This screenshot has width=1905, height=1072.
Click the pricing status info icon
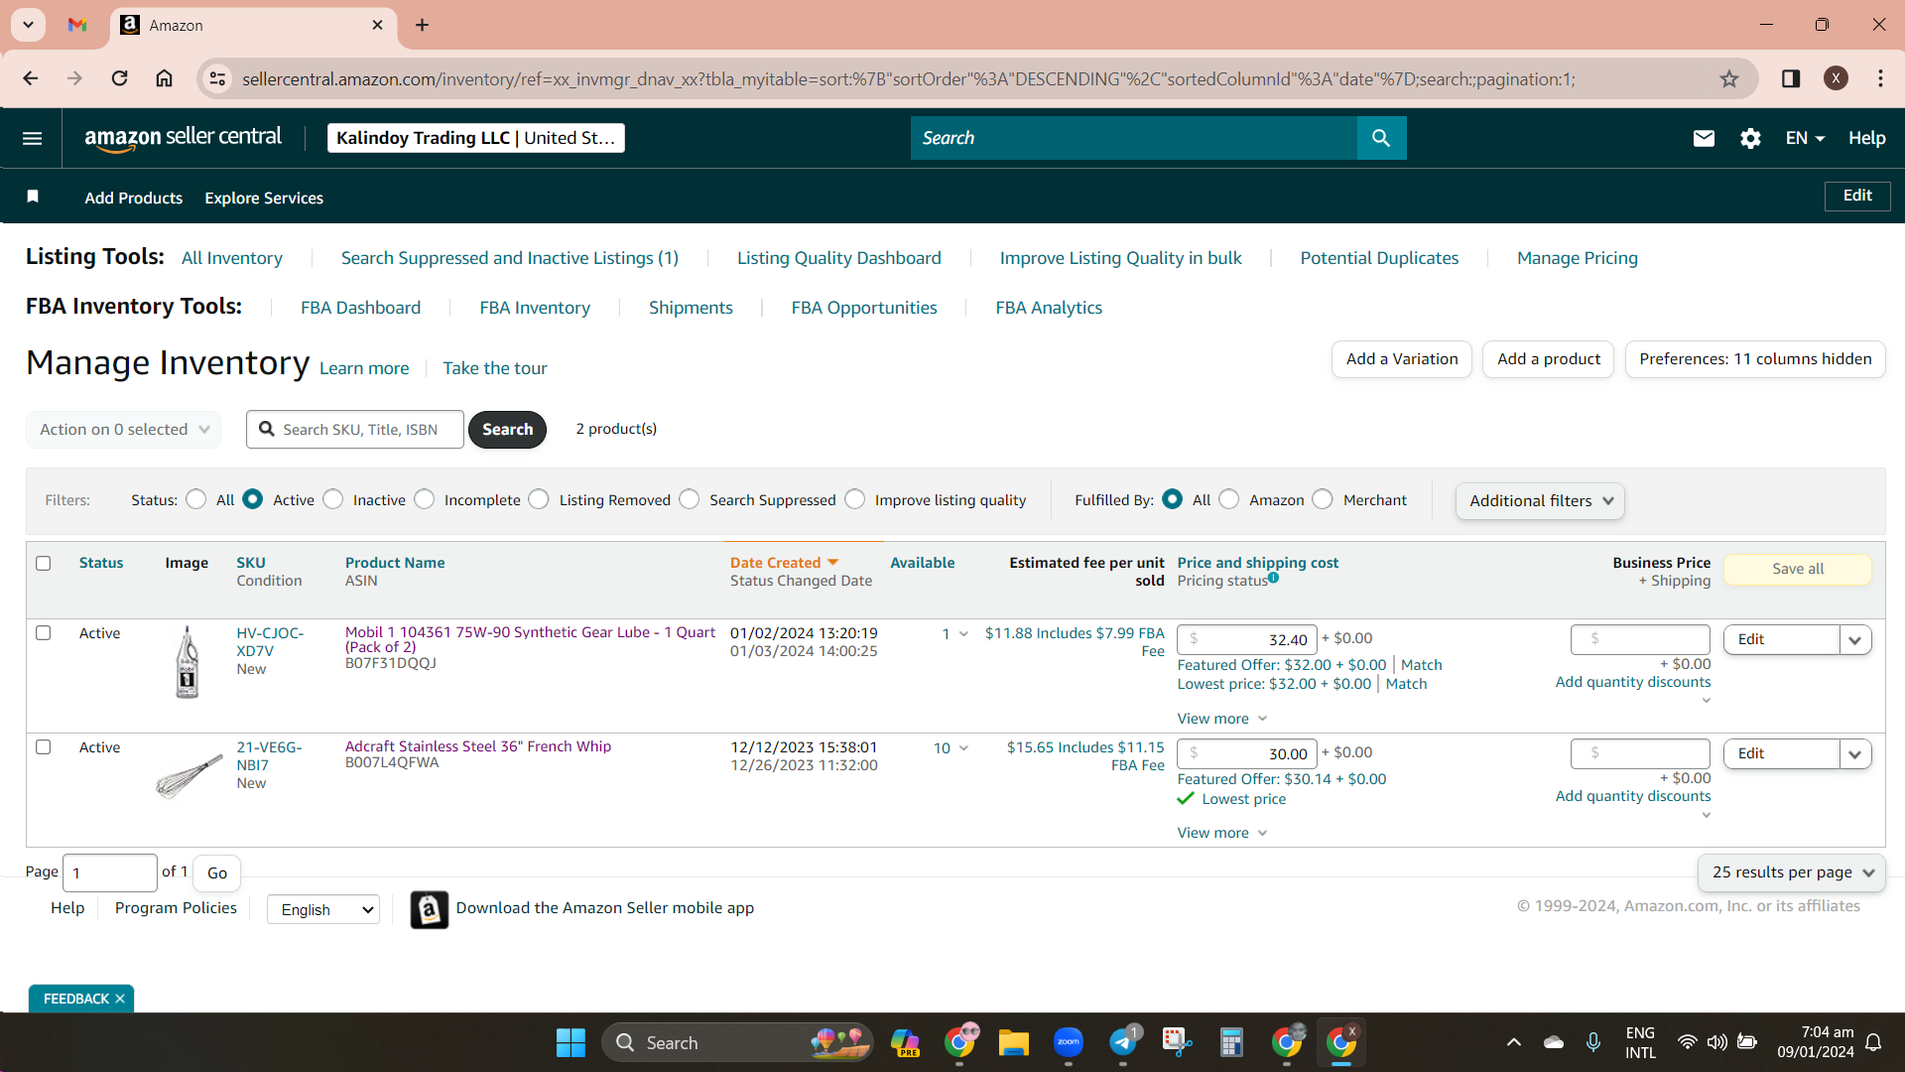(1273, 578)
